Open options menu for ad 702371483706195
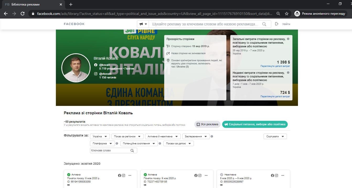Viewport: 352px width, 188px height. click(206, 175)
